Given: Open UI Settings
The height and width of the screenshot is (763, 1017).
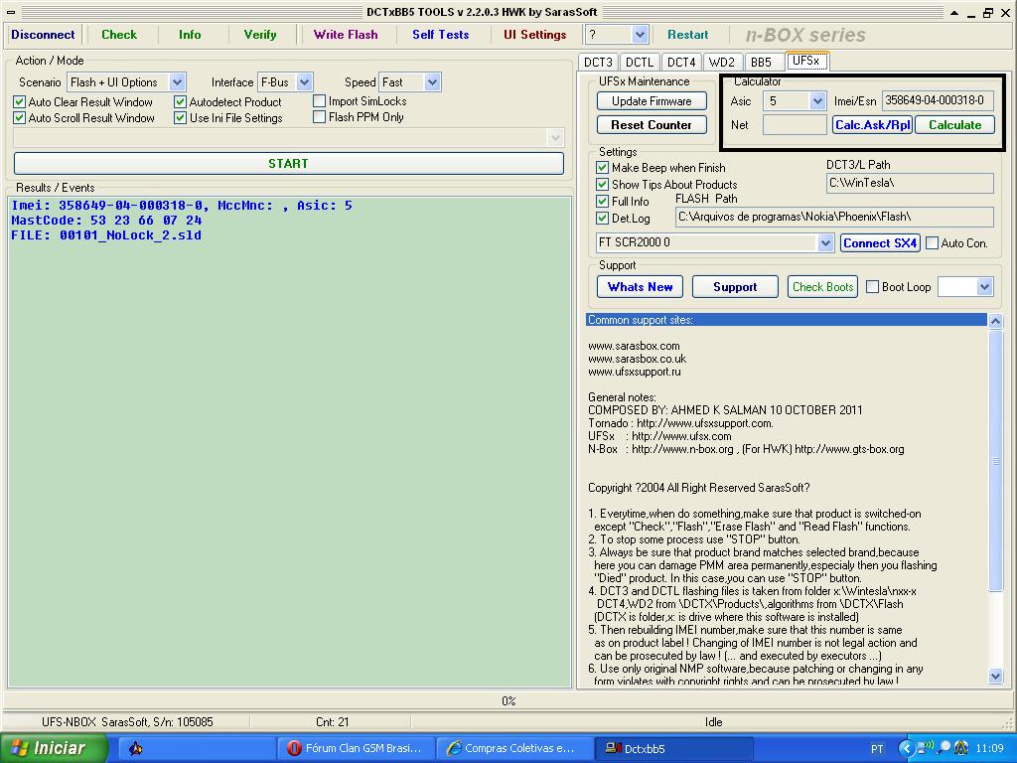Looking at the screenshot, I should (x=535, y=35).
